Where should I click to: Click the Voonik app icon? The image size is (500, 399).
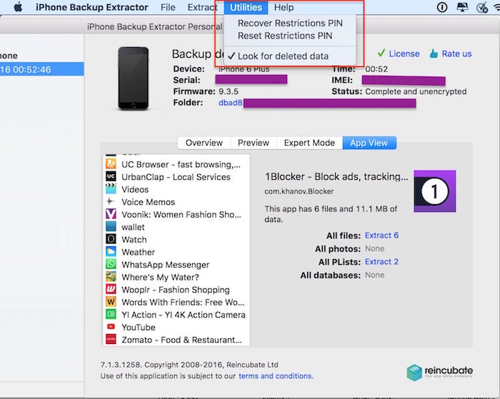pyautogui.click(x=111, y=214)
